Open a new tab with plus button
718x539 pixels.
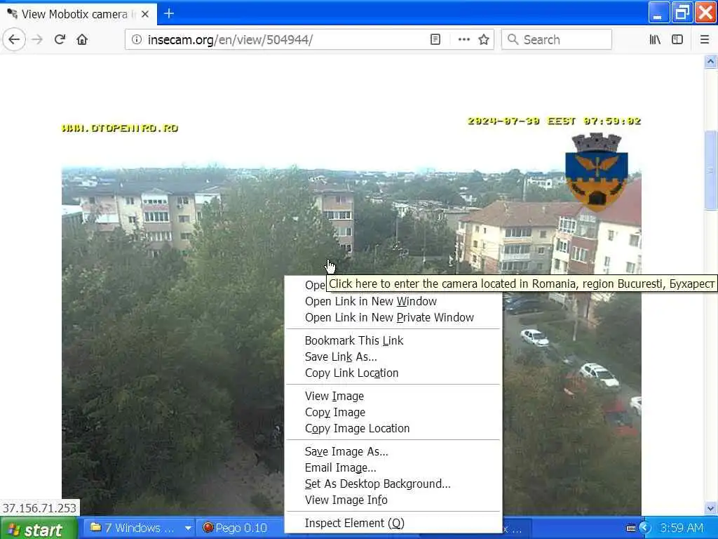click(169, 14)
